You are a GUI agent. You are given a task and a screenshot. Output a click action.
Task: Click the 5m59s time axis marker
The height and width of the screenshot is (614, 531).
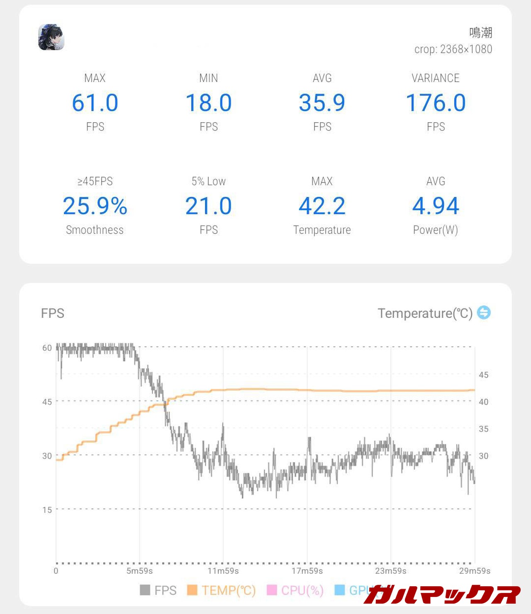tap(139, 571)
